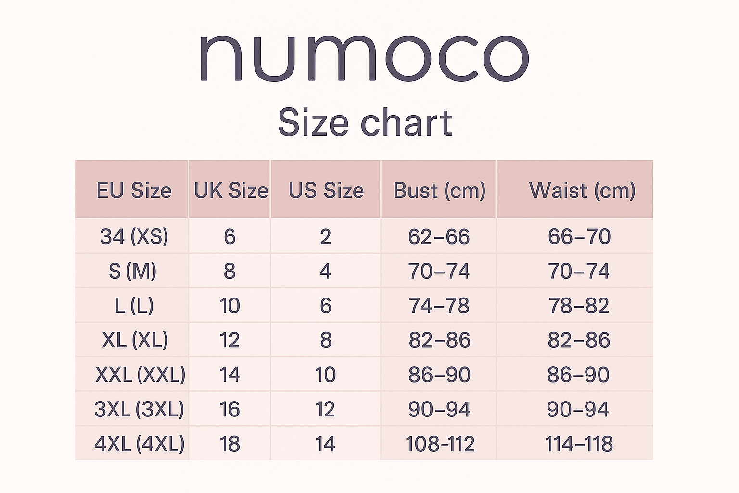Click the 4XL (4XL) size cell
The height and width of the screenshot is (493, 739).
[139, 443]
